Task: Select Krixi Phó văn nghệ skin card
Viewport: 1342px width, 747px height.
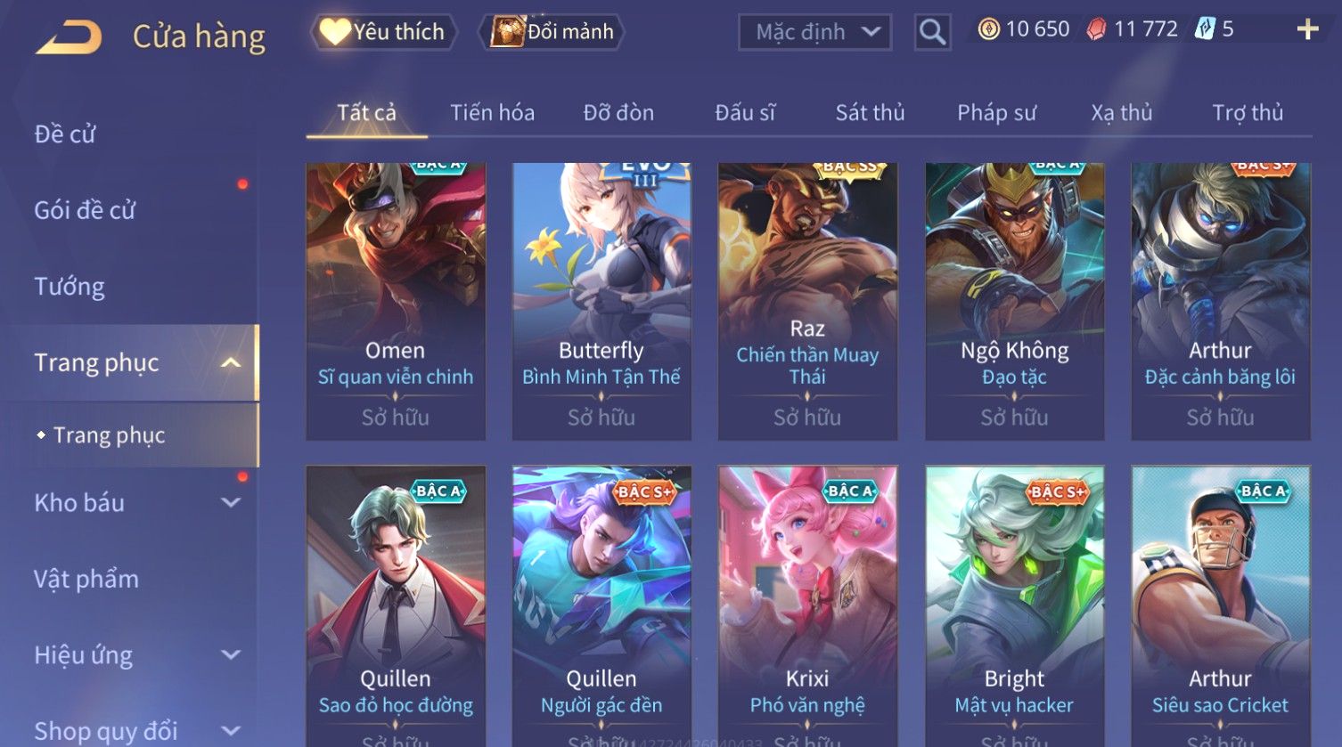Action: coord(807,605)
